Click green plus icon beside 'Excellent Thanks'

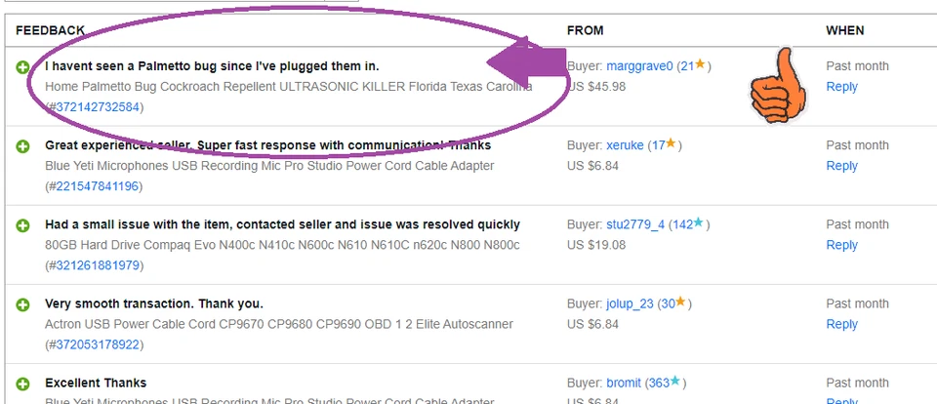22,384
